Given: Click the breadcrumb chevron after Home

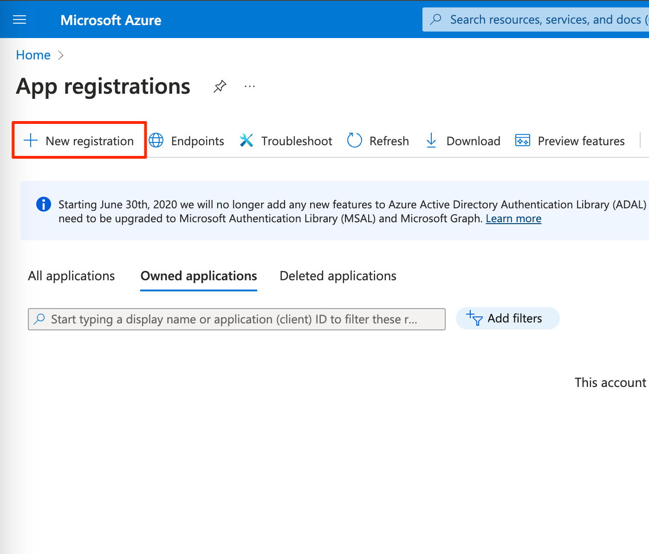Looking at the screenshot, I should pos(61,55).
